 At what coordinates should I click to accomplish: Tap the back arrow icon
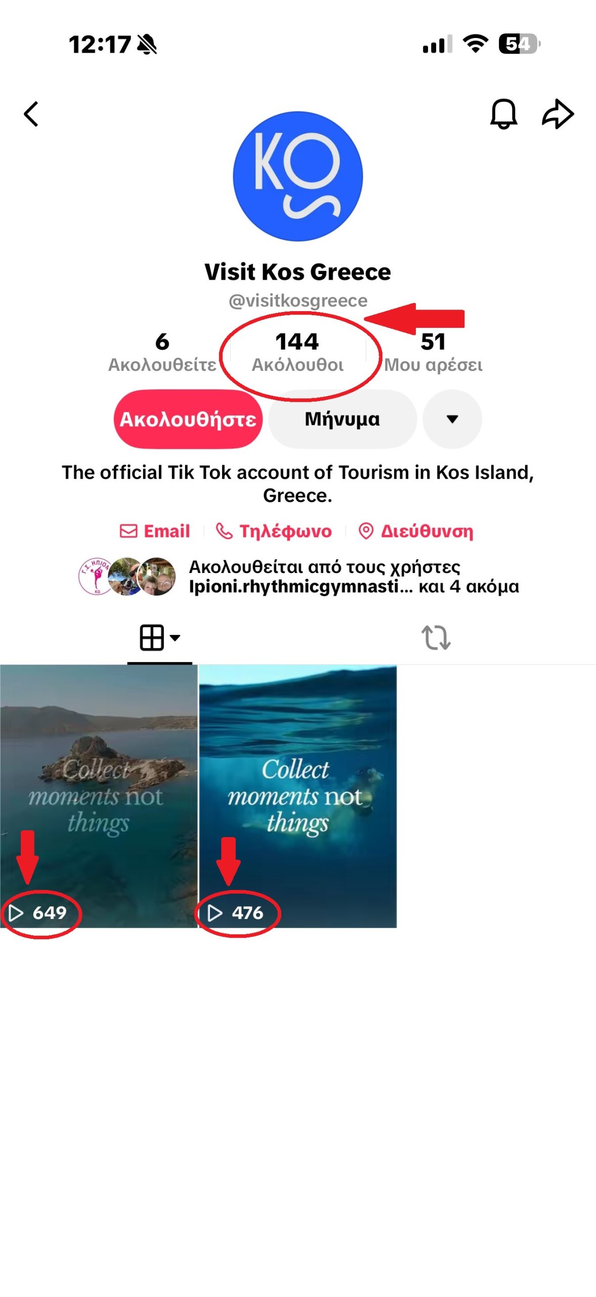point(31,114)
